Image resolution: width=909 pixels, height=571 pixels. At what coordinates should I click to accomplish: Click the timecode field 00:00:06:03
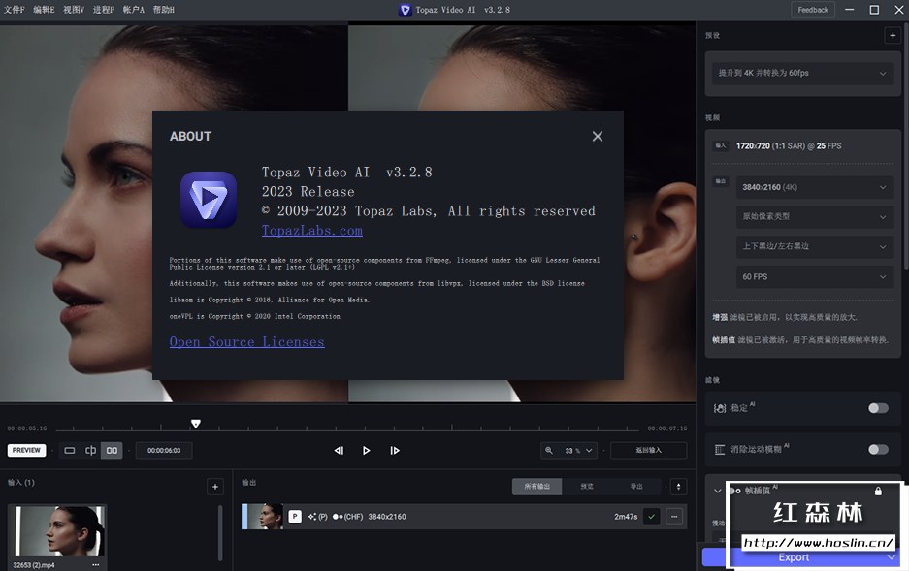pyautogui.click(x=164, y=450)
